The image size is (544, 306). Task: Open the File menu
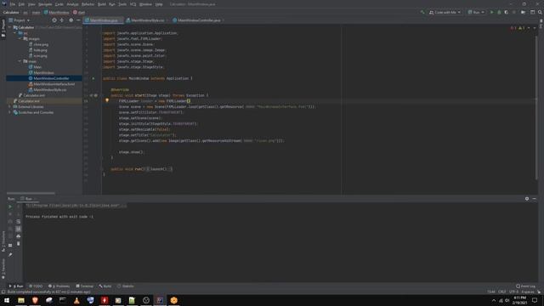pyautogui.click(x=13, y=4)
